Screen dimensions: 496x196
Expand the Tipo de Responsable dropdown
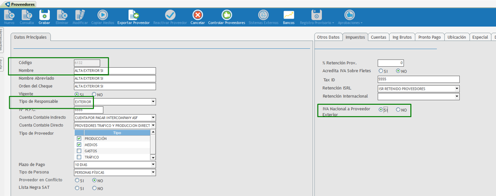(x=153, y=102)
